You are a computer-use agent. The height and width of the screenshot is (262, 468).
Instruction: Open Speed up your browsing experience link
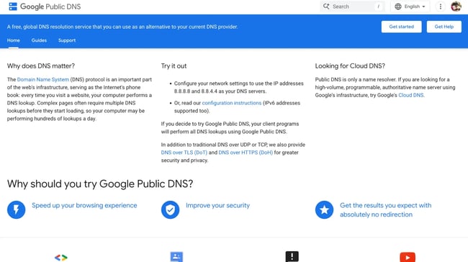pos(84,205)
